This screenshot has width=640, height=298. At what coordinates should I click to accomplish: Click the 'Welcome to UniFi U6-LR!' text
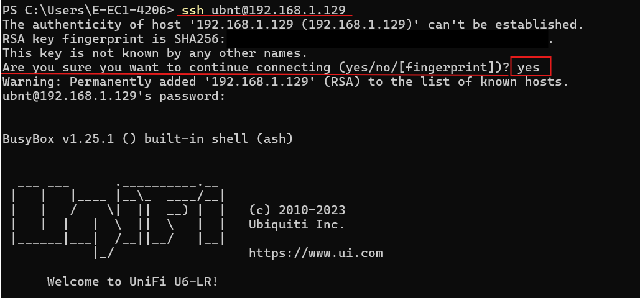pos(132,282)
